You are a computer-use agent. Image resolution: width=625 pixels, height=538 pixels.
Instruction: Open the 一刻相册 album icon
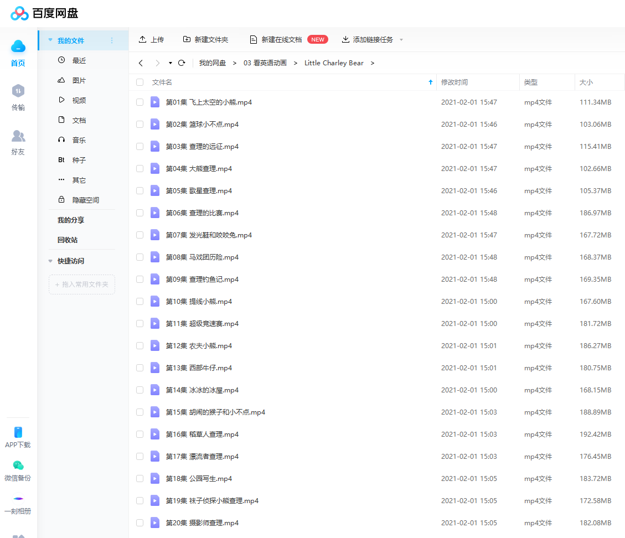coord(18,499)
